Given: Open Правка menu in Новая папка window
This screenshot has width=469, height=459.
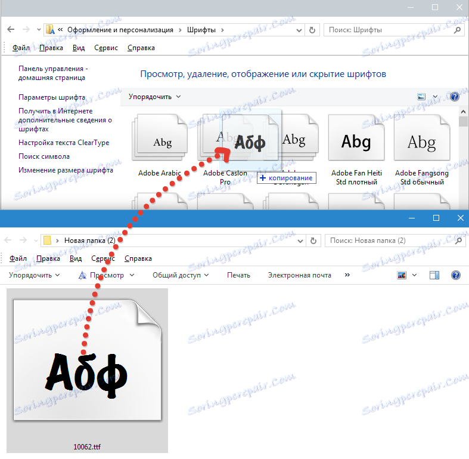Looking at the screenshot, I should [x=48, y=258].
